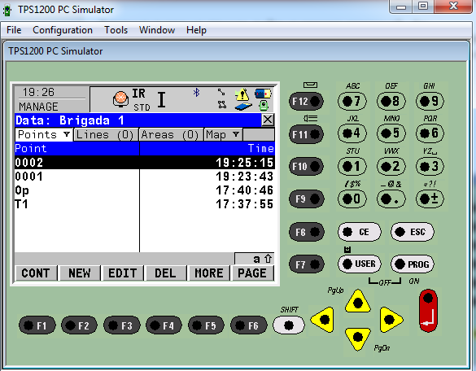Click the F3 key below screen

[x=122, y=325]
